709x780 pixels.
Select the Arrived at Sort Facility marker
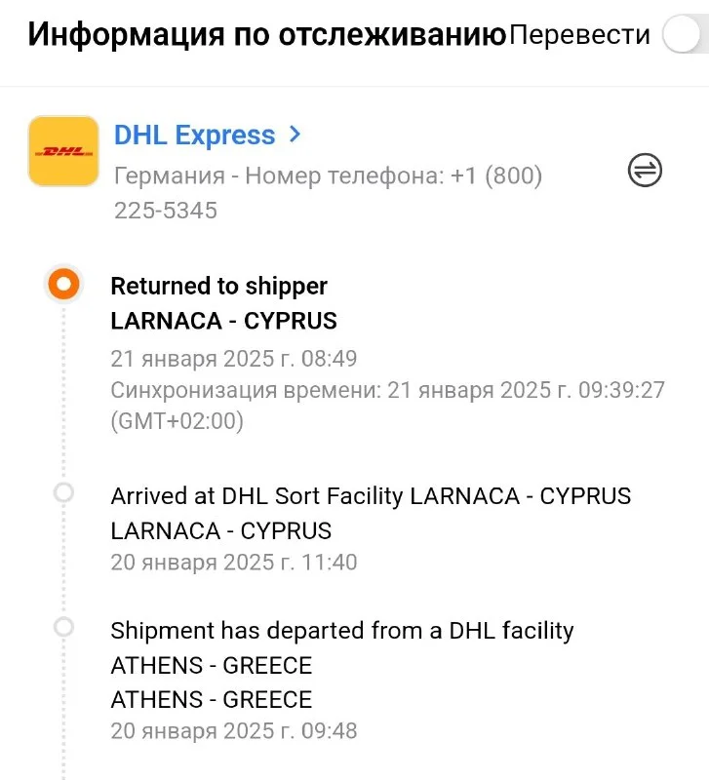tap(63, 493)
